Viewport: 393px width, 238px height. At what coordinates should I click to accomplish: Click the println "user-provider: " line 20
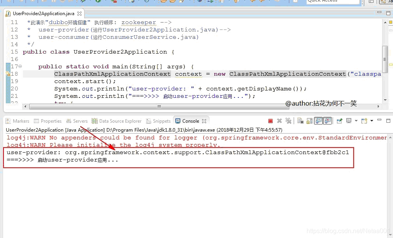180,89
